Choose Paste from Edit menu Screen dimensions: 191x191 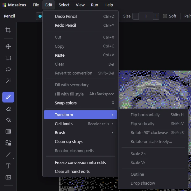(81, 55)
